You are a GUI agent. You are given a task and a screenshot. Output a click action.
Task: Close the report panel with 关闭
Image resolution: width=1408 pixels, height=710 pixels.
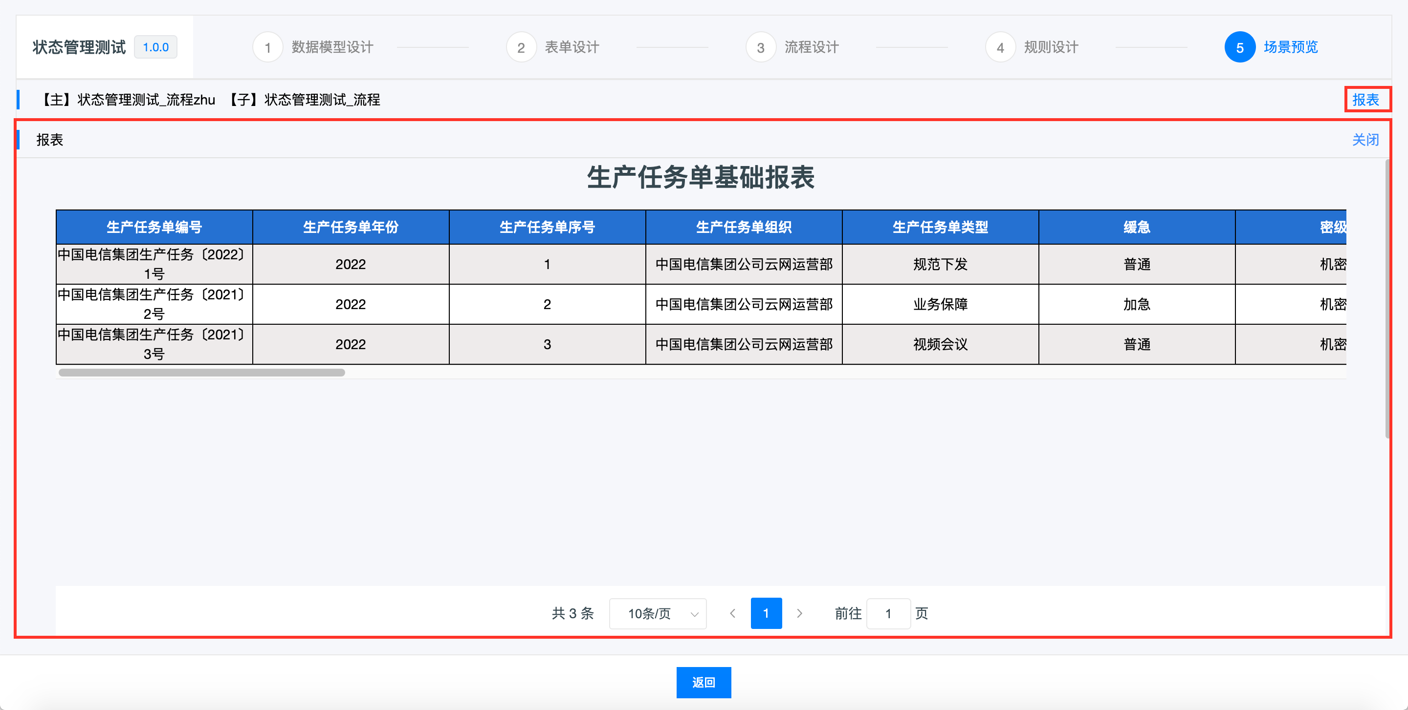coord(1366,140)
